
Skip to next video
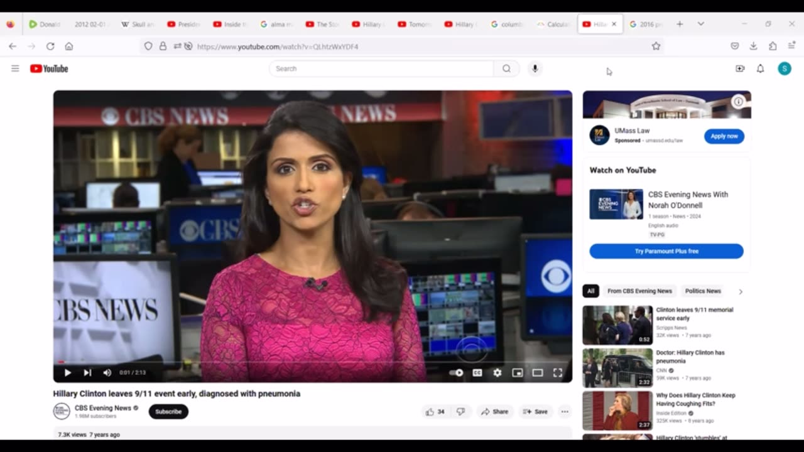87,372
